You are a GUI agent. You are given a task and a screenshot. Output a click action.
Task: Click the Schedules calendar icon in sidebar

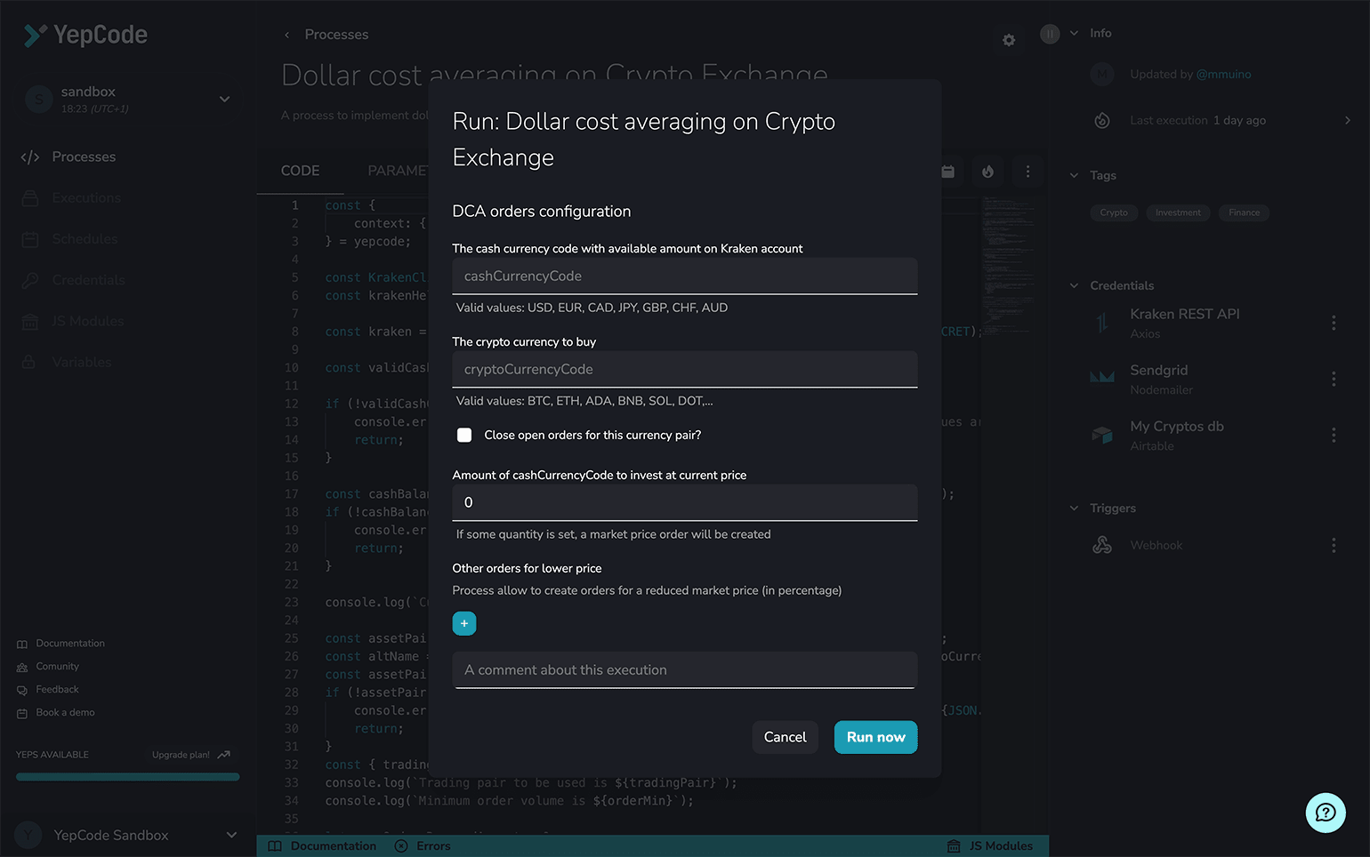click(29, 238)
